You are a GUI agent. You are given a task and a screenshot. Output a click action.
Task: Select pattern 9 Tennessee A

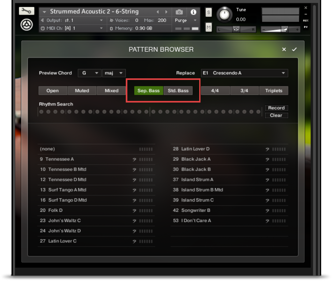pyautogui.click(x=96, y=159)
